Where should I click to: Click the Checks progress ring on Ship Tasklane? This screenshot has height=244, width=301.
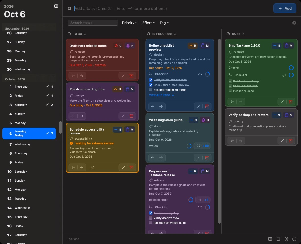click(291, 68)
